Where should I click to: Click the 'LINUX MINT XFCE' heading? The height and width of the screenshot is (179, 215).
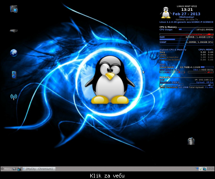point(187,6)
